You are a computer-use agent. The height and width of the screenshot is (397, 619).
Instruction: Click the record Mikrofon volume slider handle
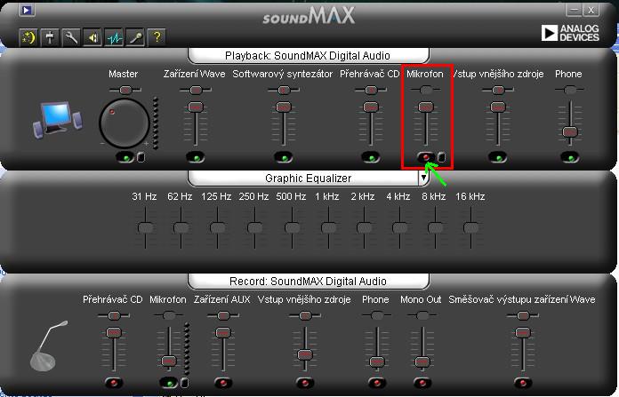pos(169,361)
